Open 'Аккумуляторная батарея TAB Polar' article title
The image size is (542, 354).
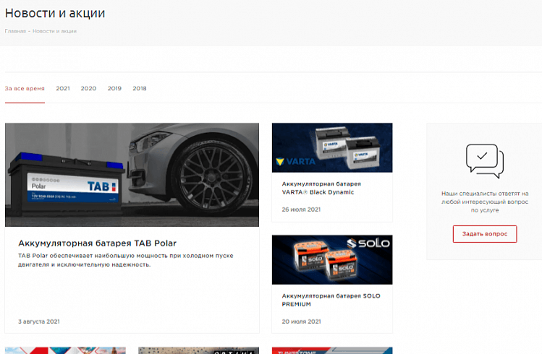[x=97, y=243]
